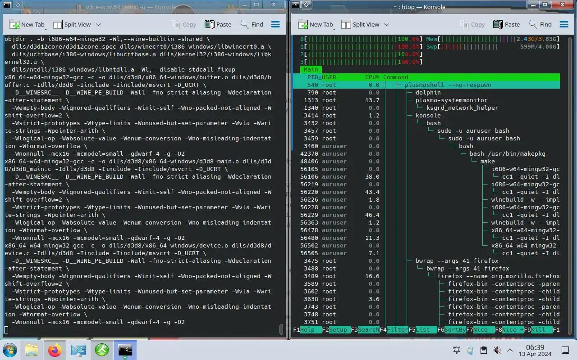Open the Split View chevron in htop Konsole
The height and width of the screenshot is (360, 577).
point(387,25)
